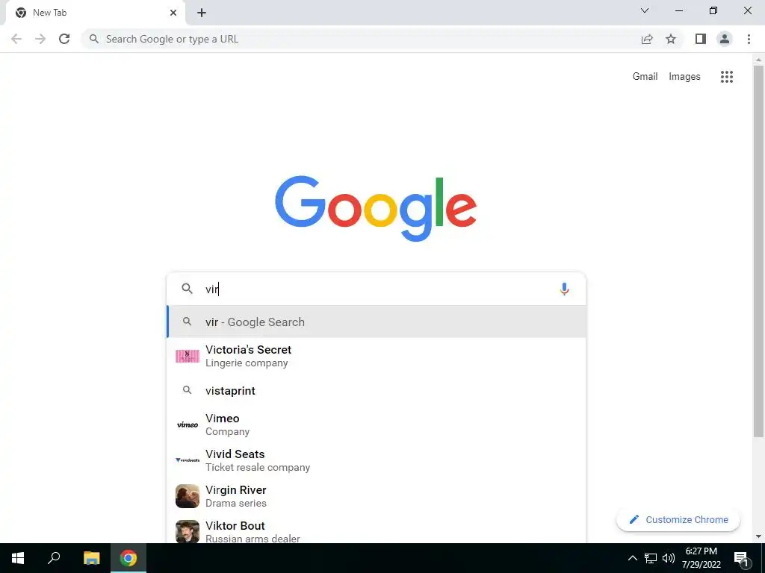
Task: Show hidden system tray icons
Action: pyautogui.click(x=632, y=558)
